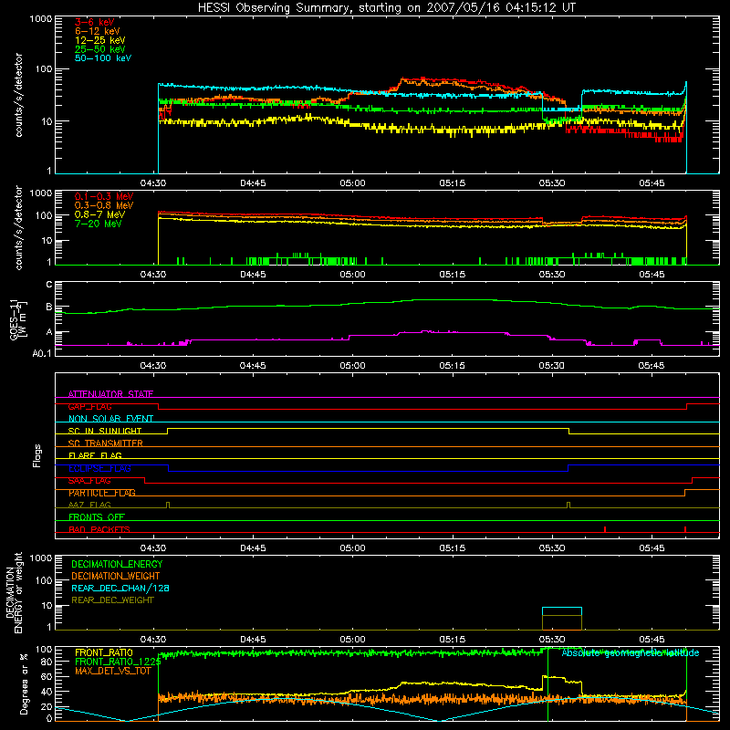Pick the ATTENUATOR_STATE flag label

(110, 394)
